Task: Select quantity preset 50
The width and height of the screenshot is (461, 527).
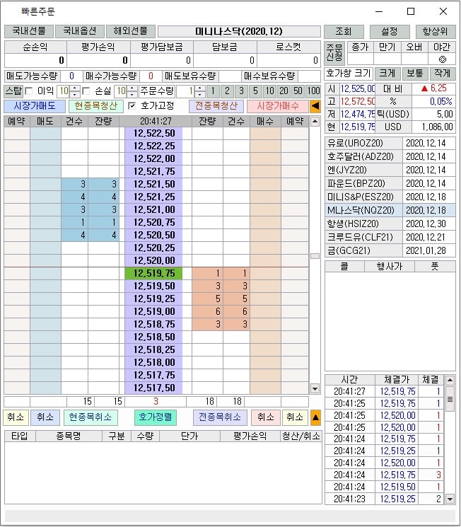Action: click(298, 91)
